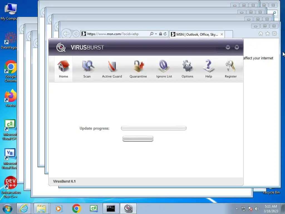
Task: Click the volume speaker tray icon
Action: (x=257, y=209)
